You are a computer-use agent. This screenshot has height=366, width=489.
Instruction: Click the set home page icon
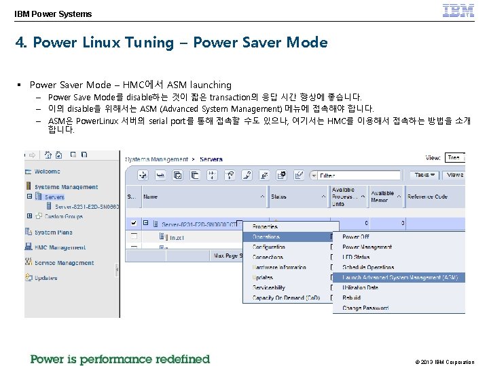pos(58,155)
